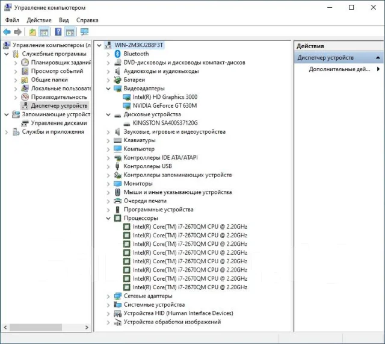This screenshot has width=385, height=344.
Task: Click left pane scrollbar left arrow
Action: [5, 328]
